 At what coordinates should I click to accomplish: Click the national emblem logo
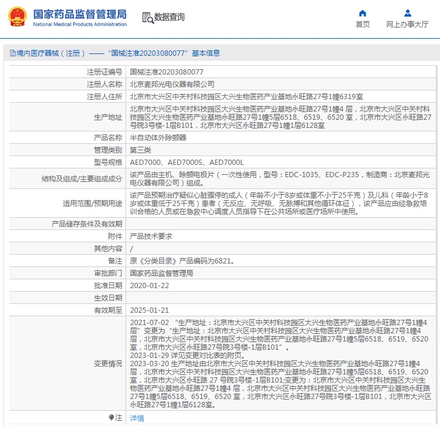[x=18, y=16]
